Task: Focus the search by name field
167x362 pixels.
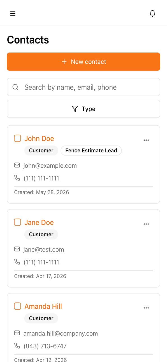Action: (83, 87)
